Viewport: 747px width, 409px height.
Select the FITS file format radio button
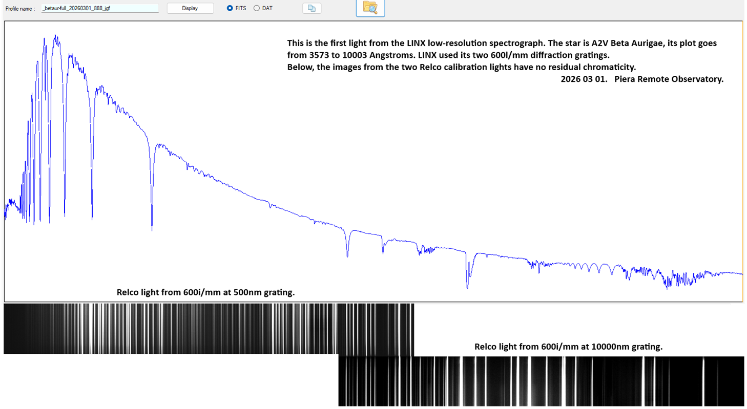click(x=230, y=8)
